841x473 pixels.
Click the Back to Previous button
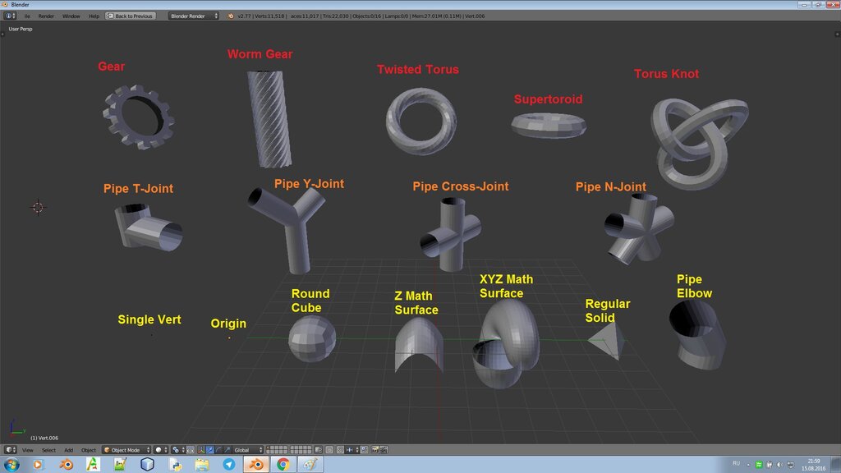click(x=131, y=16)
